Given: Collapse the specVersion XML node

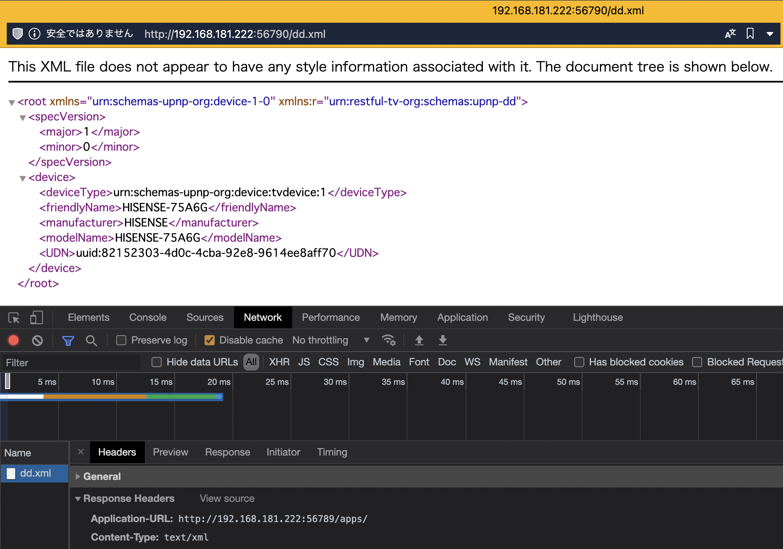Looking at the screenshot, I should 23,117.
